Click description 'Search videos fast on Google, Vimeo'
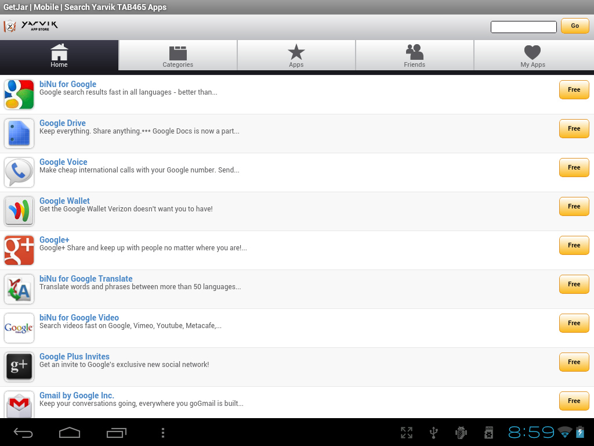The width and height of the screenshot is (594, 446). click(x=131, y=326)
